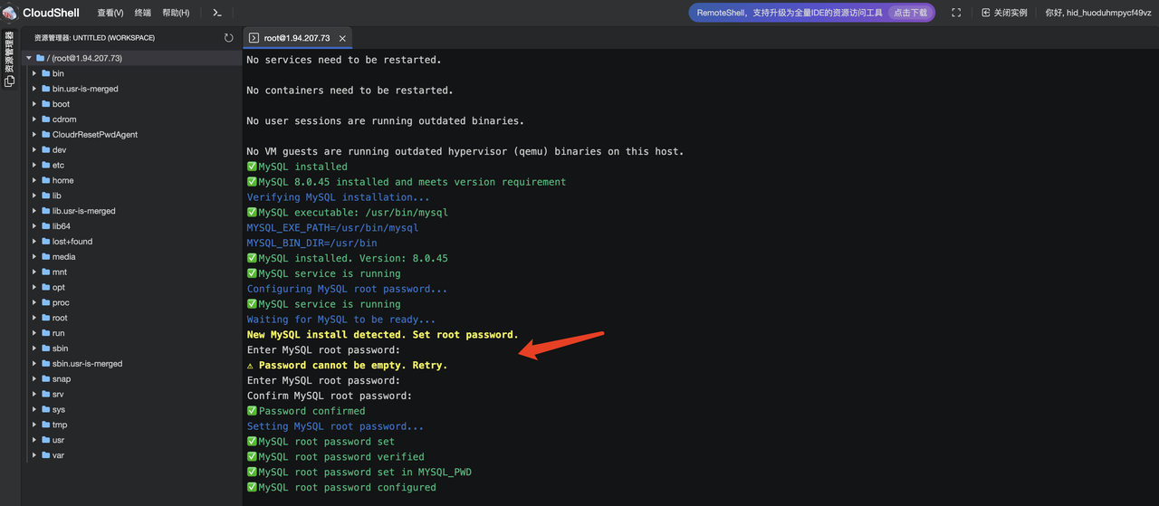1159x506 pixels.
Task: Click the terminal icon on the root@1.94.207.73 tab
Action: pyautogui.click(x=254, y=38)
